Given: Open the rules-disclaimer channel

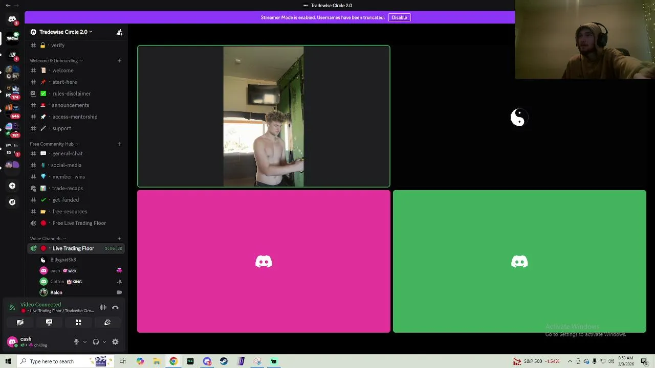Looking at the screenshot, I should click(x=76, y=94).
